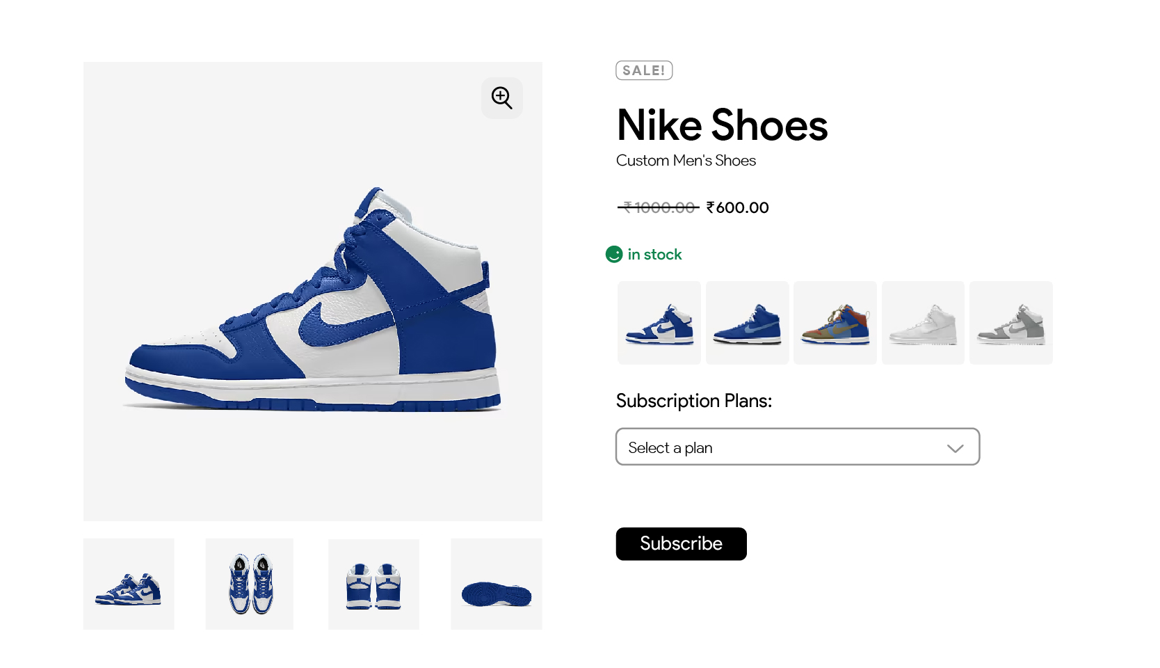This screenshot has height=668, width=1160.
Task: Click the discounted ₹600.00 price
Action: point(737,207)
